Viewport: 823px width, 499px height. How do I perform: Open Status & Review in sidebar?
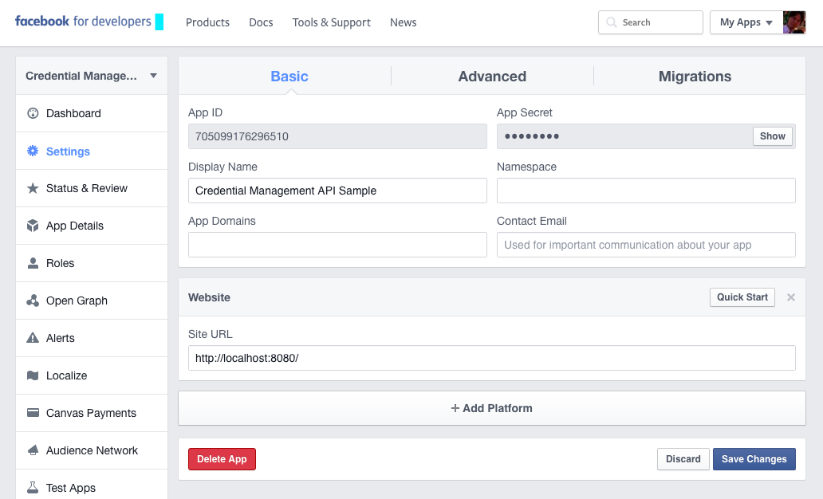click(x=92, y=188)
